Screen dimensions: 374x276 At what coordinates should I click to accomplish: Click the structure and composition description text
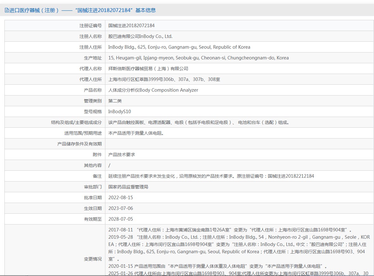(198, 122)
